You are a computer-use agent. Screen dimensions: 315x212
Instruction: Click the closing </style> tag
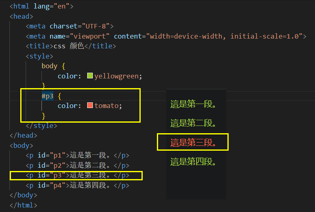[41, 126]
